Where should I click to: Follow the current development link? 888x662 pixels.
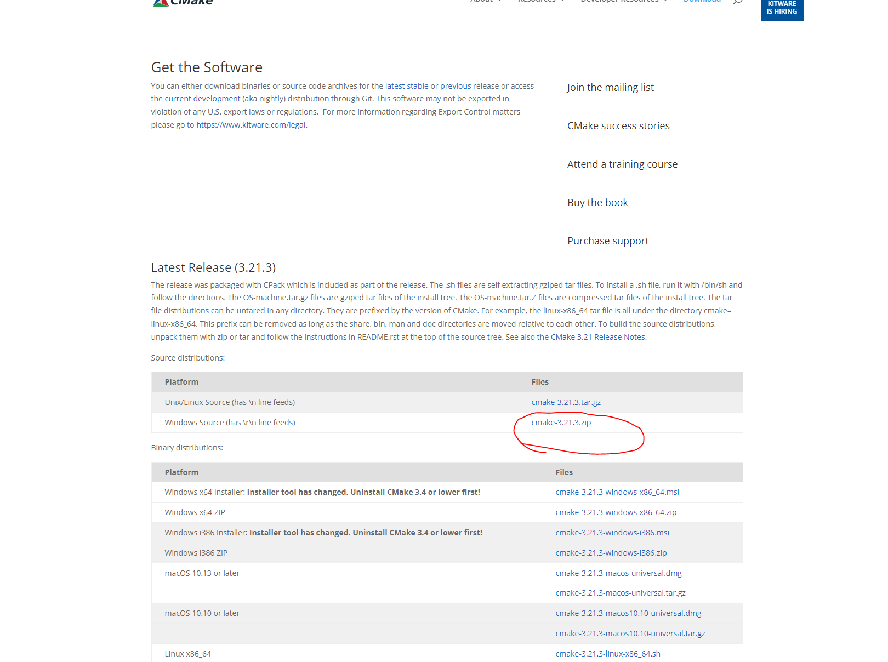pos(202,99)
